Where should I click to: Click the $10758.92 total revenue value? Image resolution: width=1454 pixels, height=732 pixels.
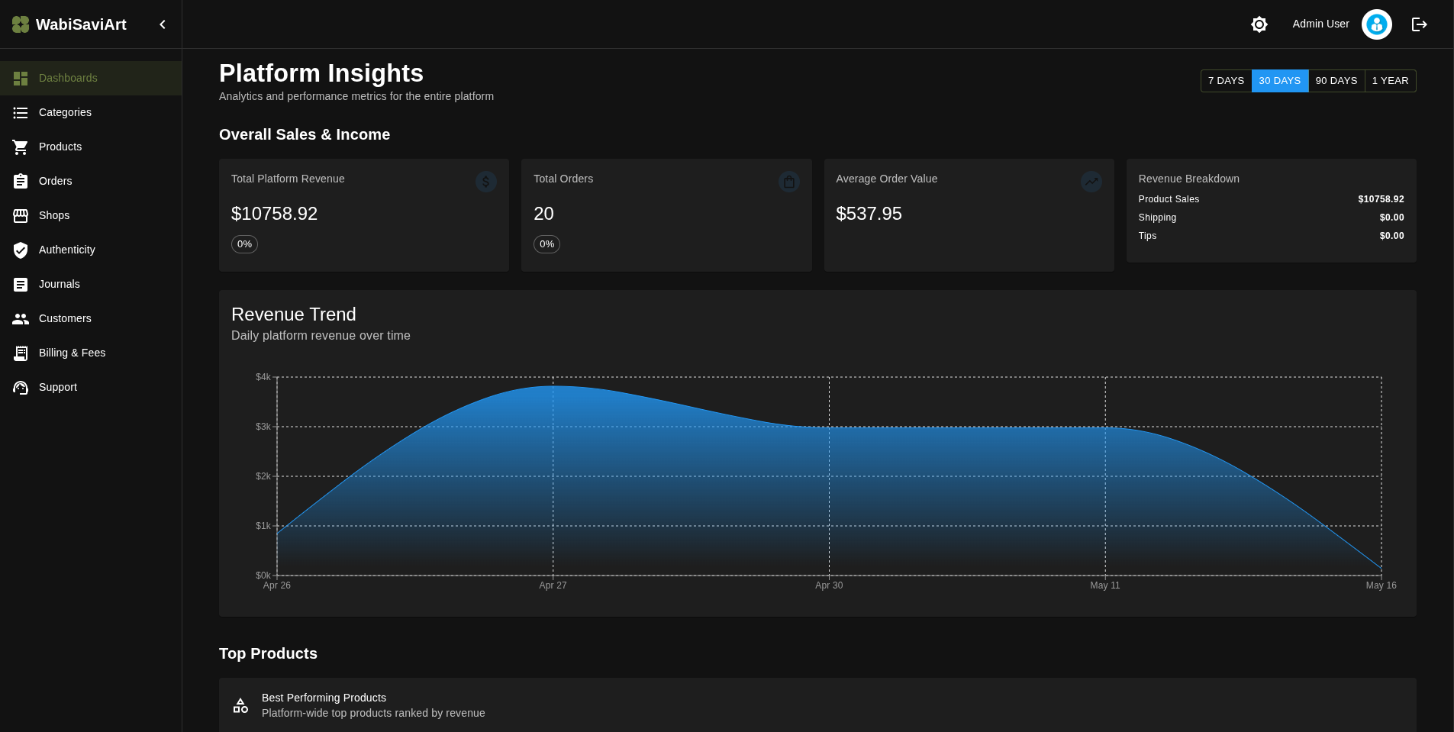[274, 214]
